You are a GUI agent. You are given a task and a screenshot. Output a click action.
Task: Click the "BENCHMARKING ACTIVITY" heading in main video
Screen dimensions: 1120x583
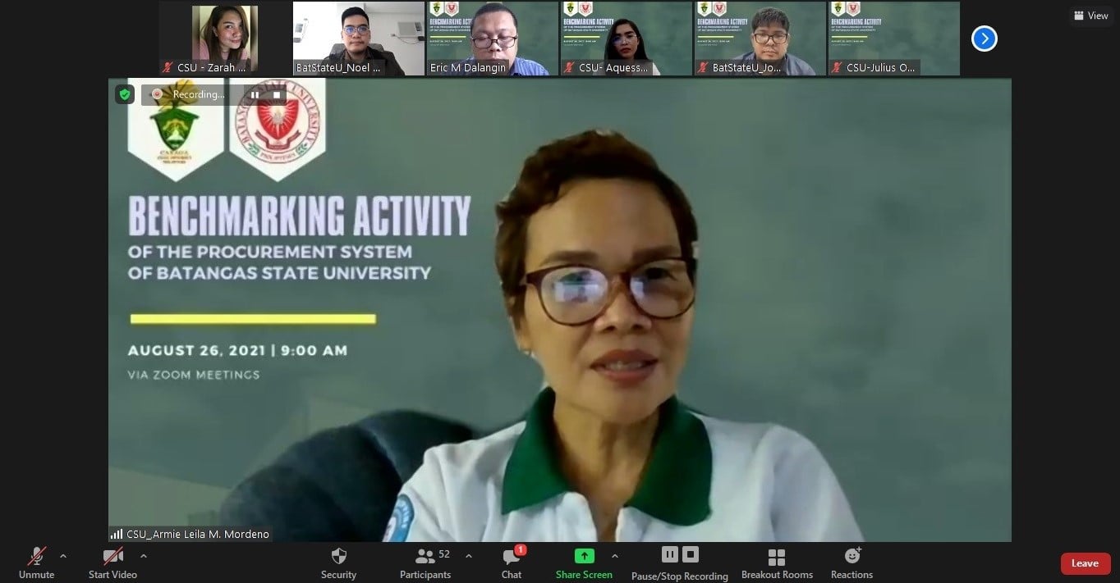300,216
